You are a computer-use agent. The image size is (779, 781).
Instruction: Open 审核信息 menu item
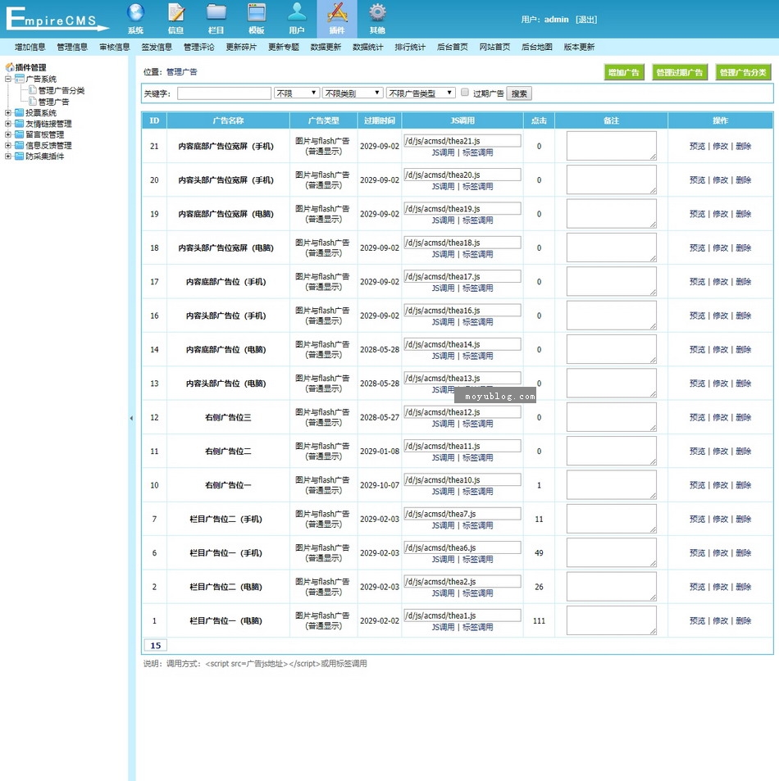(115, 47)
